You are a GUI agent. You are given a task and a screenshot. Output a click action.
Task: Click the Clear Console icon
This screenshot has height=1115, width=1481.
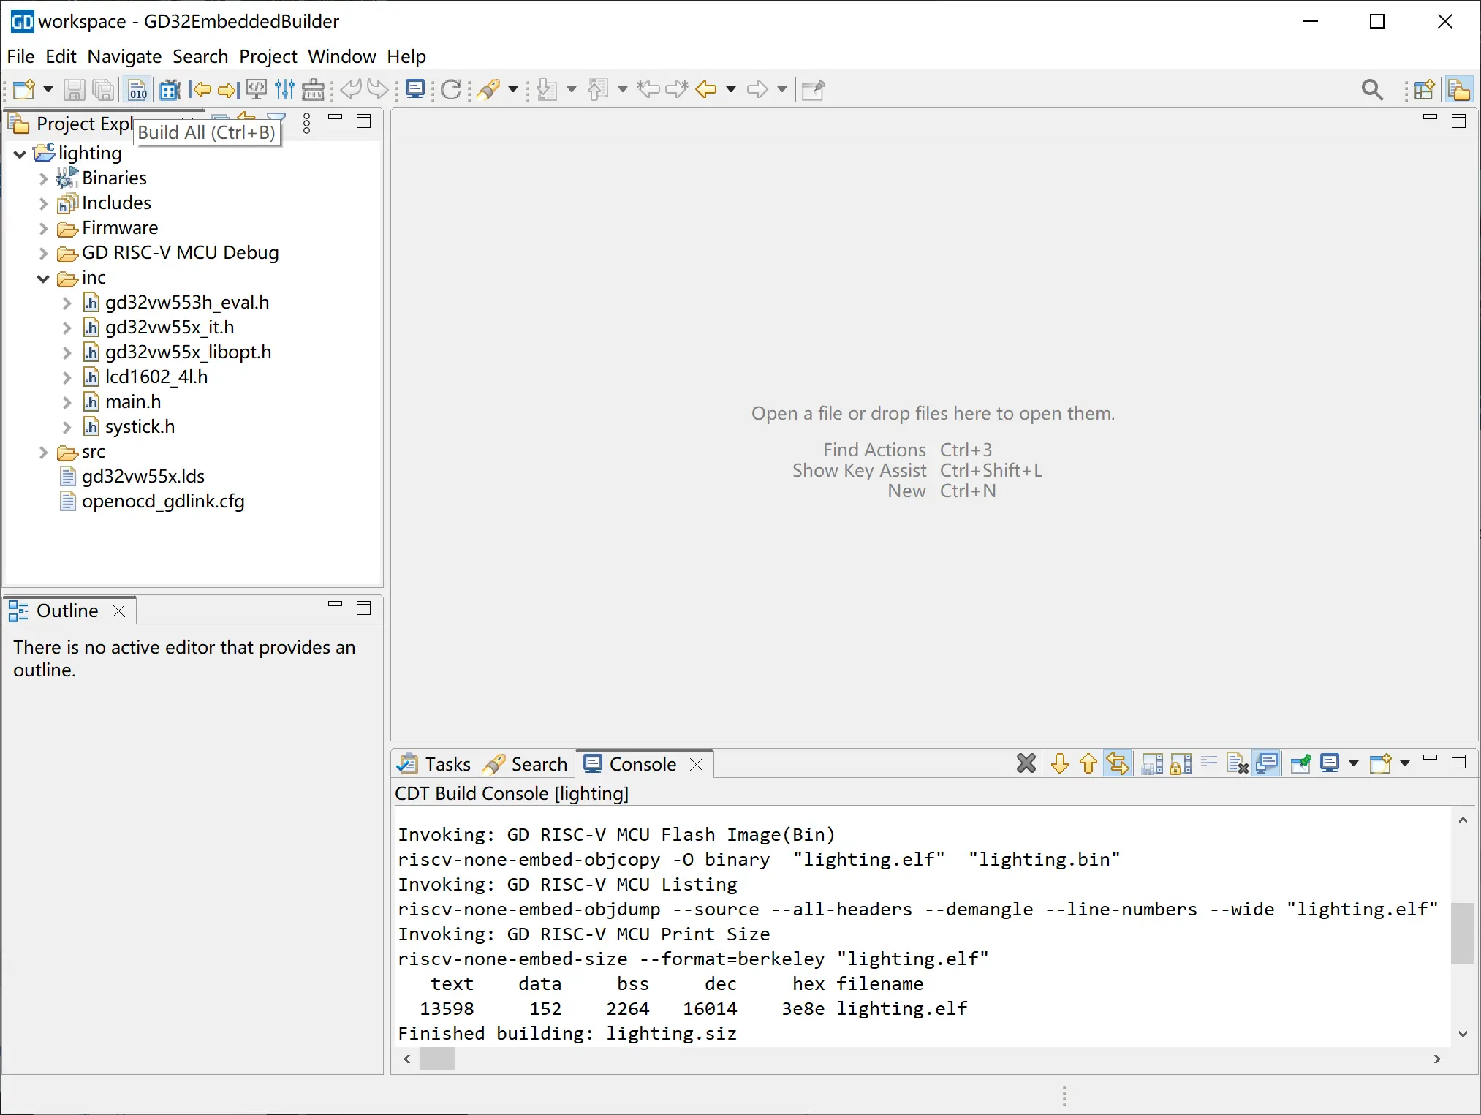tap(1238, 764)
